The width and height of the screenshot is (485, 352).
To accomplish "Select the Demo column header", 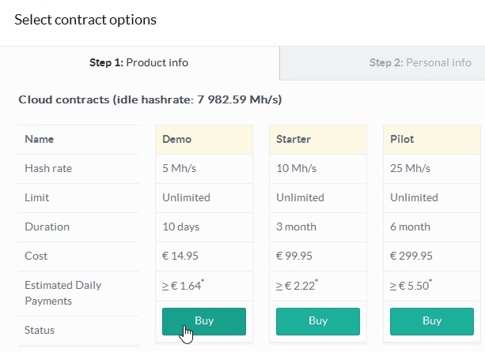I will click(x=204, y=140).
